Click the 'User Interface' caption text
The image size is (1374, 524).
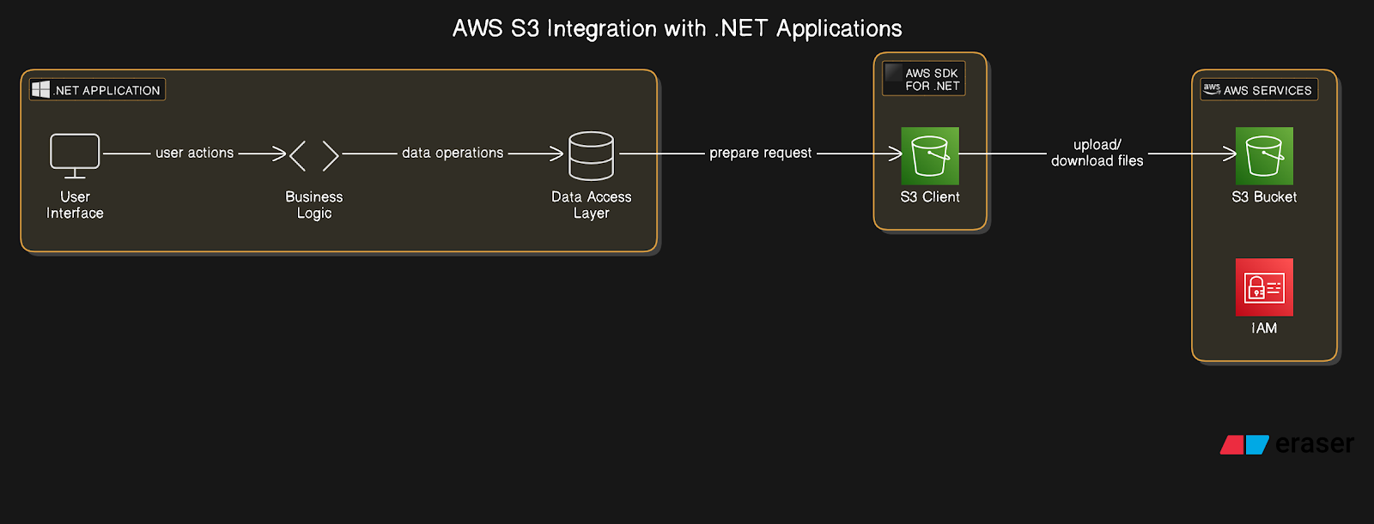(x=75, y=205)
